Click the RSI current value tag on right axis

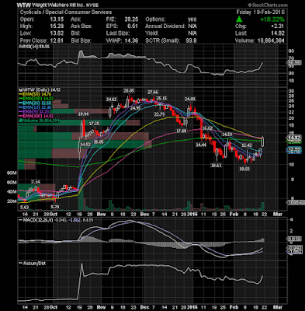(295, 63)
